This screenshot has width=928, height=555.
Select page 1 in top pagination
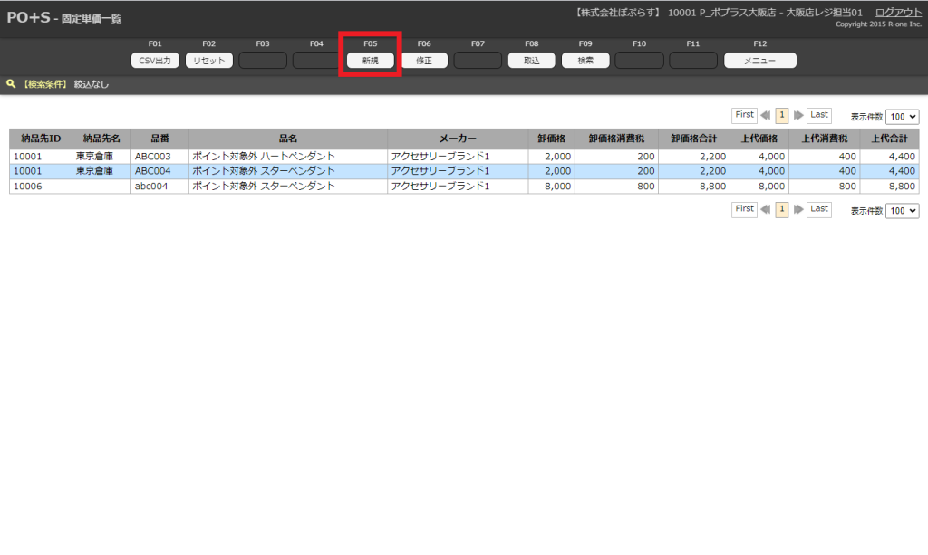[x=782, y=116]
